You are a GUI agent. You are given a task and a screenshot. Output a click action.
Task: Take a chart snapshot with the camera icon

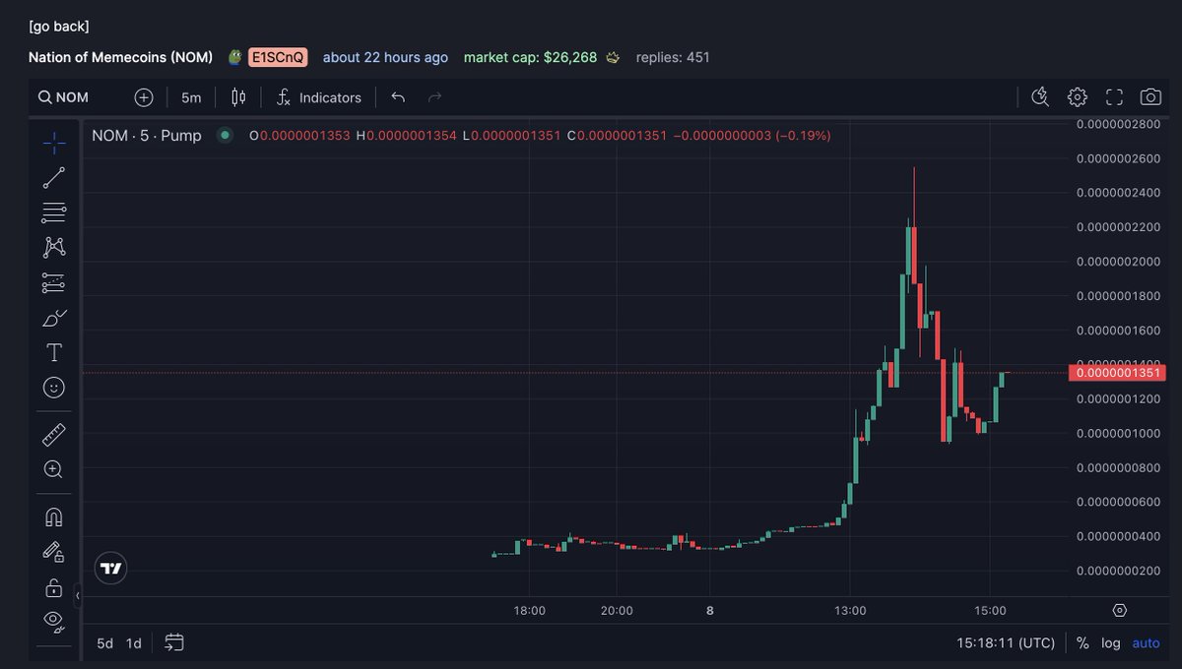point(1149,96)
